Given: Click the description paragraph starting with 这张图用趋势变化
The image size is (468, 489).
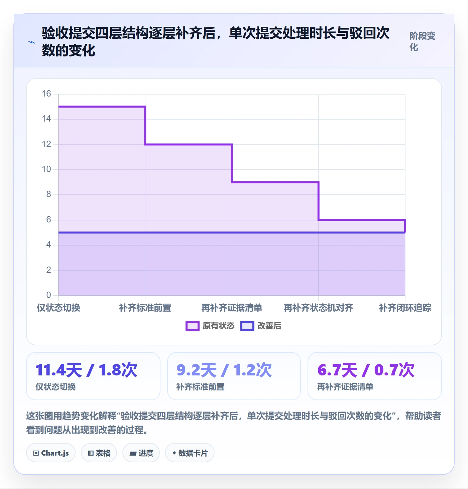Looking at the screenshot, I should tap(234, 423).
